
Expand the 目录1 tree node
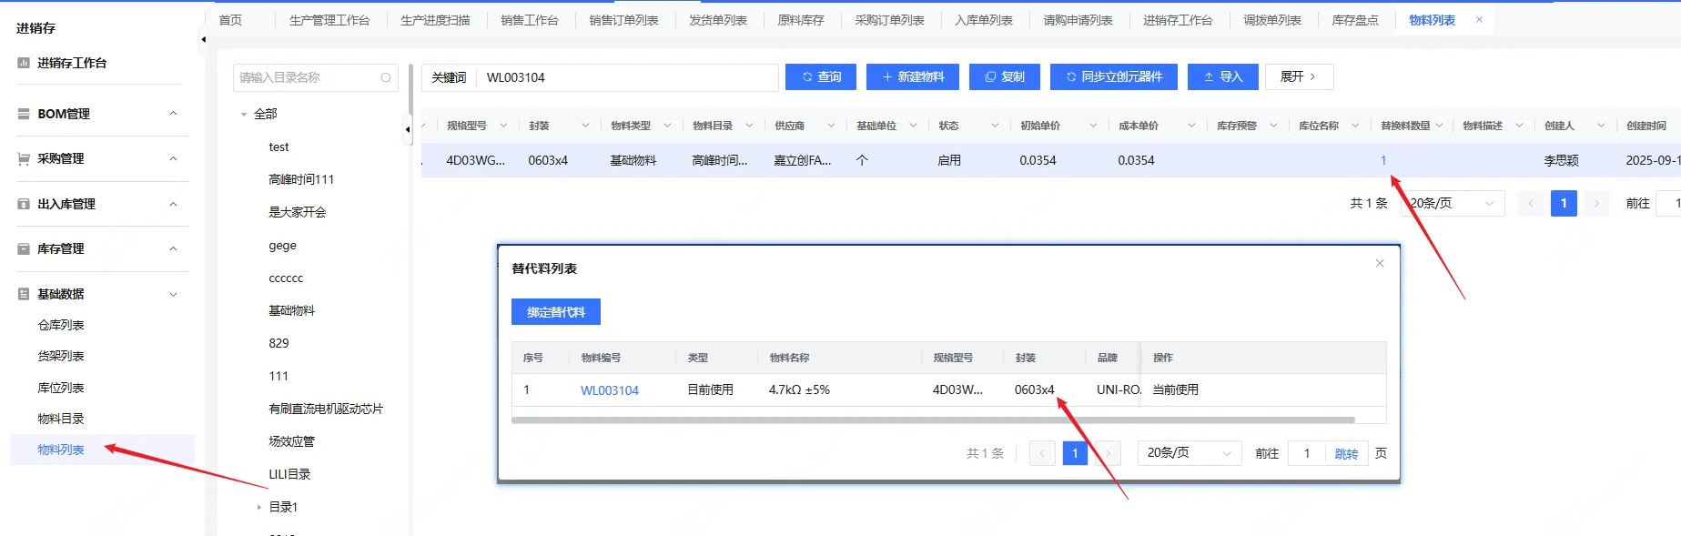tap(258, 508)
